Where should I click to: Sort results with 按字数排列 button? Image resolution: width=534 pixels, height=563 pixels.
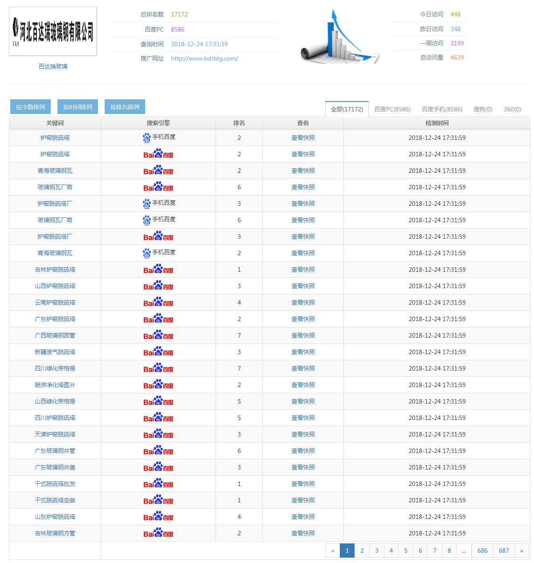pyautogui.click(x=30, y=107)
